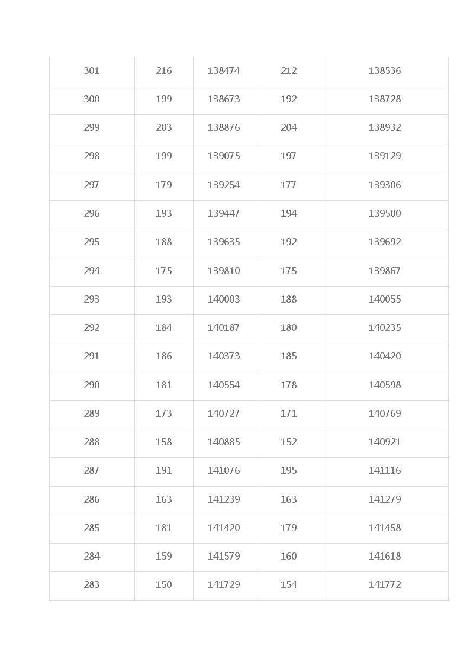470x665 pixels.
Task: Select the cell containing 301
Action: click(x=92, y=71)
